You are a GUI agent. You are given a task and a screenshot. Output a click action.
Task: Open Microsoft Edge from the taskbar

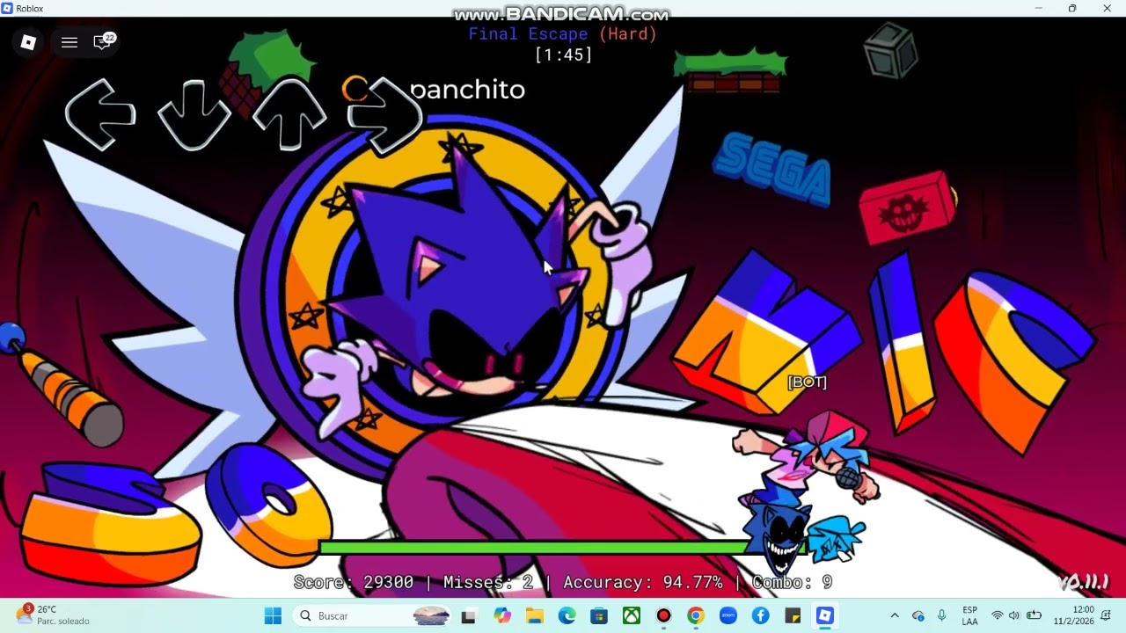click(567, 615)
